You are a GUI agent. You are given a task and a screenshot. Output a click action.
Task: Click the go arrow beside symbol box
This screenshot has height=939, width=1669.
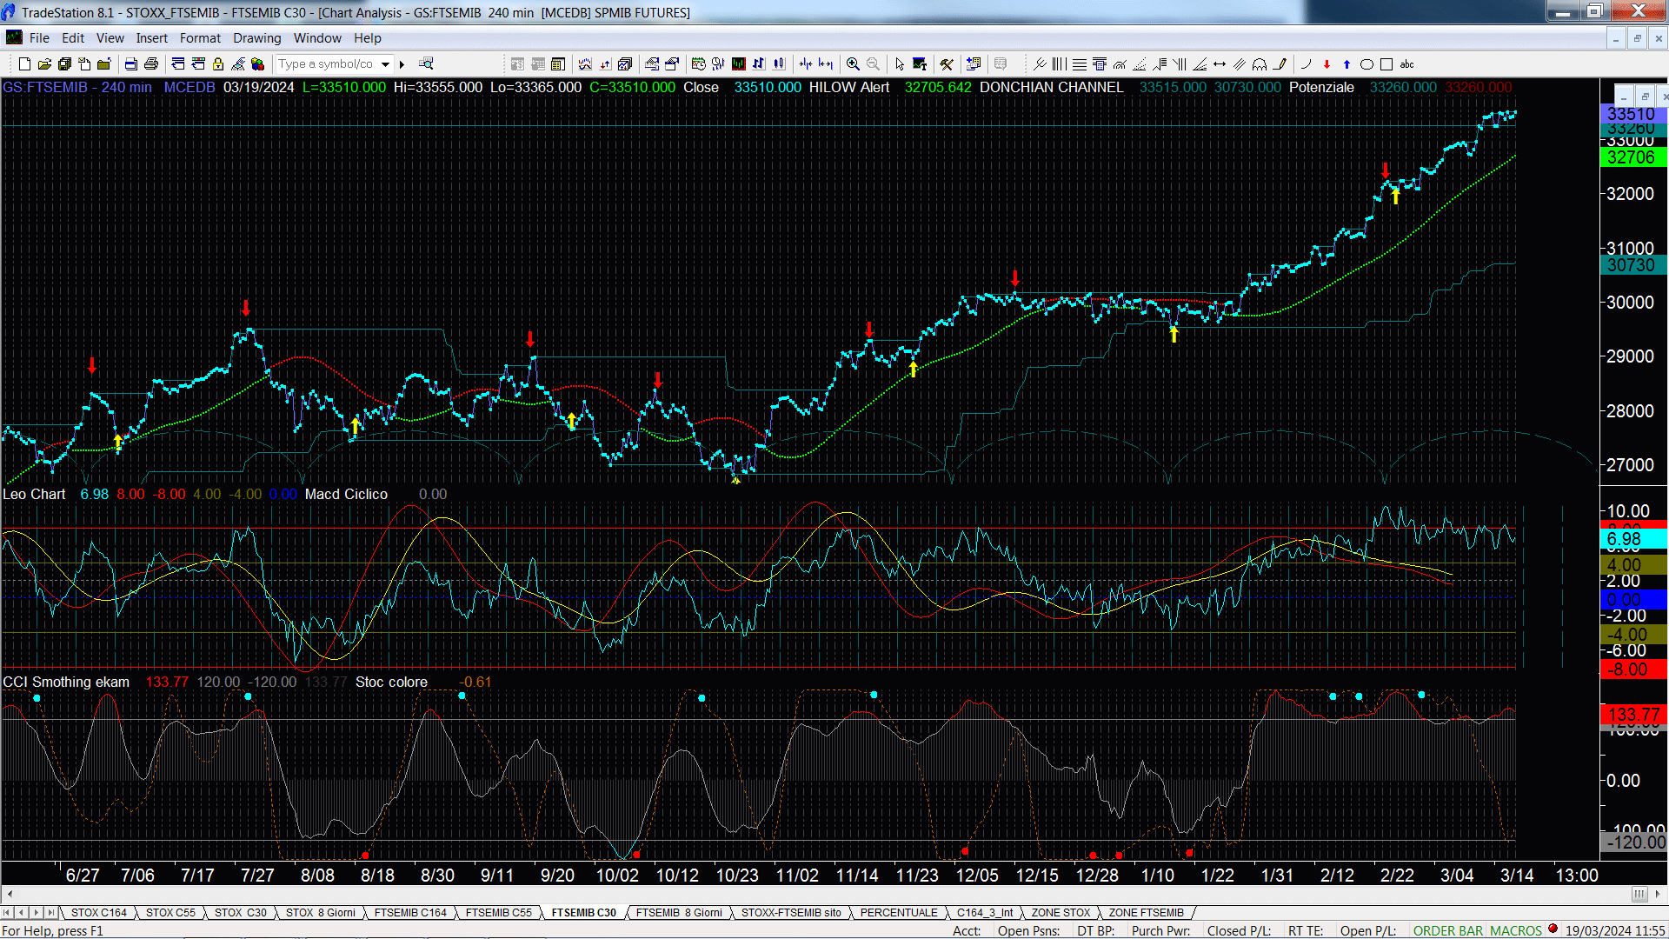click(402, 63)
